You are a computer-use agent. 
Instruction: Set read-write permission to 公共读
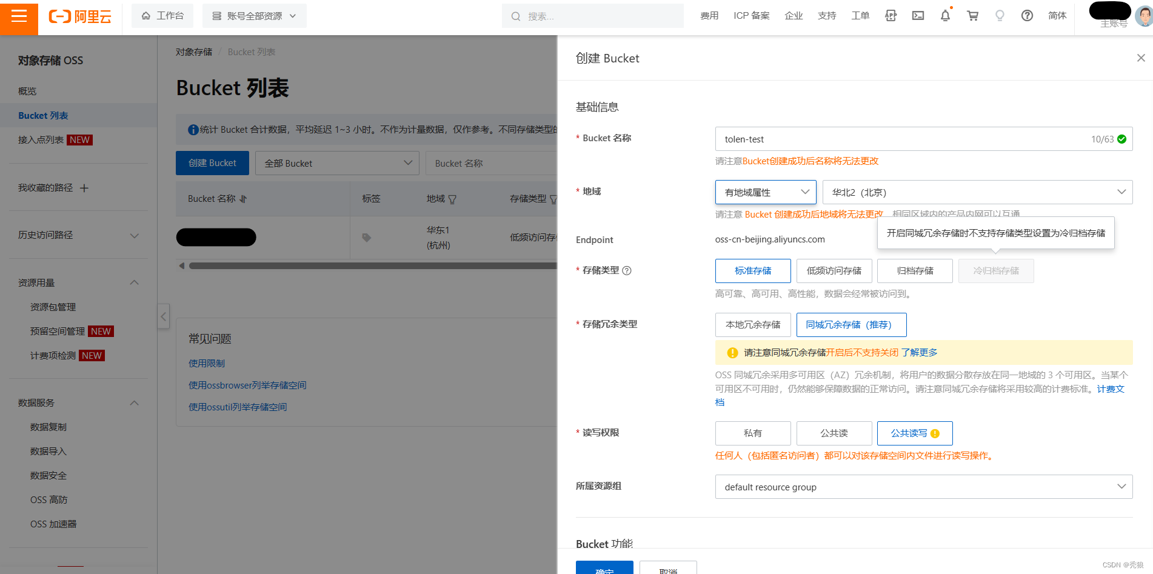pyautogui.click(x=834, y=433)
